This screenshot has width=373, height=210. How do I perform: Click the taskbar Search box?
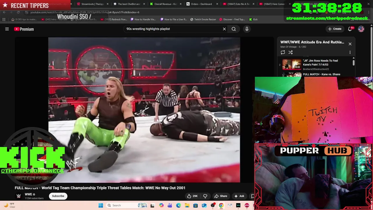(x=127, y=205)
